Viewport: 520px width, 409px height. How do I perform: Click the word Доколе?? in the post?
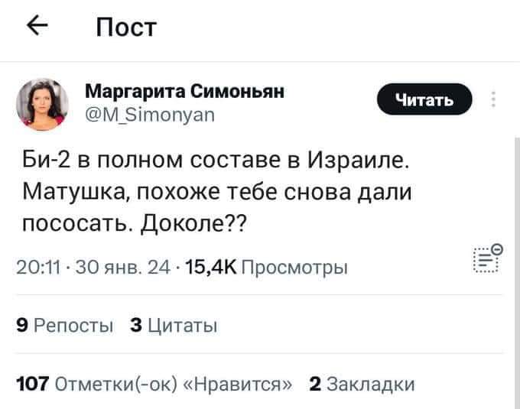click(x=193, y=224)
